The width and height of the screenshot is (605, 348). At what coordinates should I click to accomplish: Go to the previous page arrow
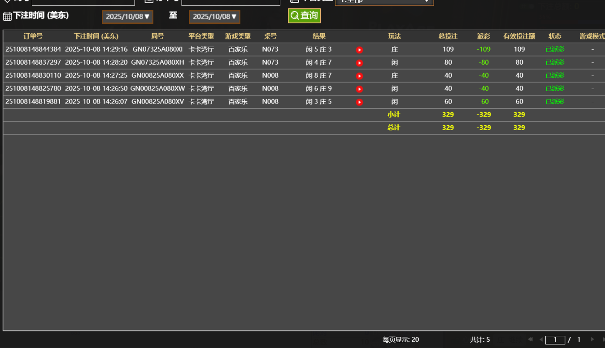click(x=541, y=339)
